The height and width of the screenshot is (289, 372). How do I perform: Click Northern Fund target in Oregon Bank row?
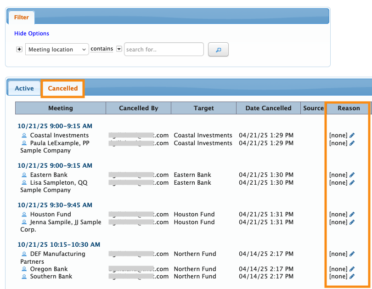(x=195, y=269)
